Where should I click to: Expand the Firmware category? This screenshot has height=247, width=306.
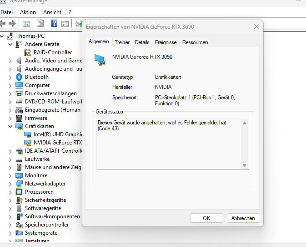[x=10, y=118]
